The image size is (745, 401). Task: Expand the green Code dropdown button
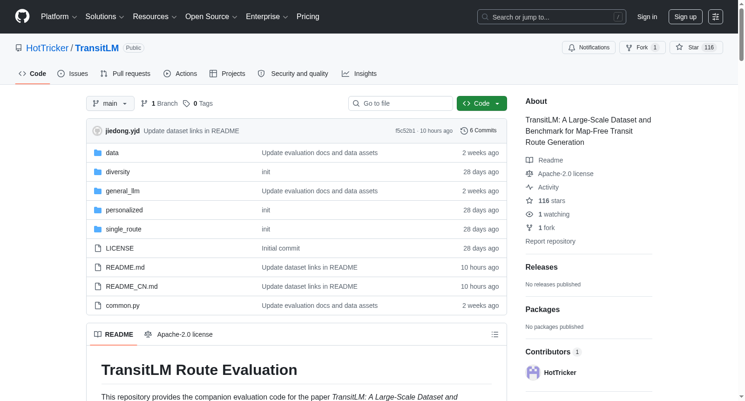point(482,103)
